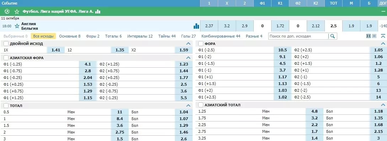The width and height of the screenshot is (387, 141).
Task: Collapse the Тотал section chevron
Action: (188, 105)
